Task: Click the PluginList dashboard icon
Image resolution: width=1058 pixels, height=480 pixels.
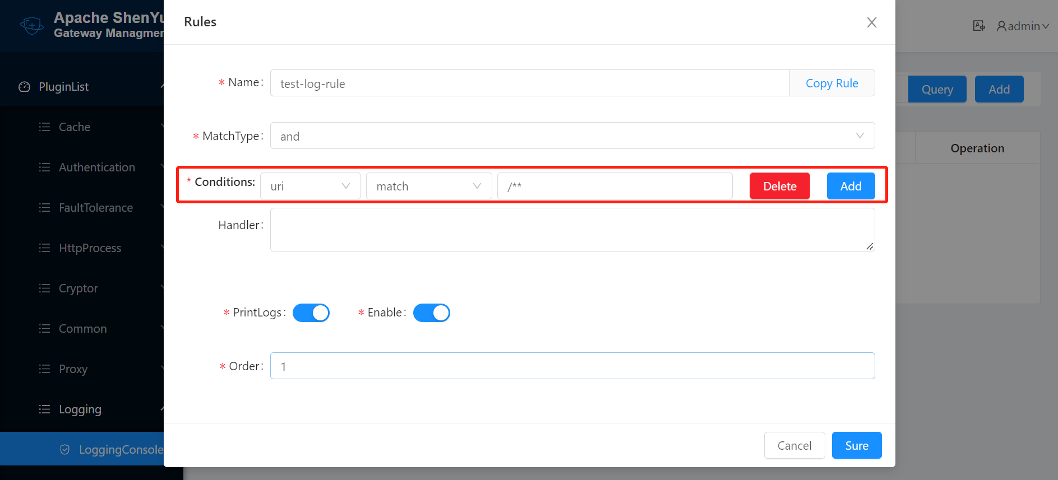Action: coord(25,87)
